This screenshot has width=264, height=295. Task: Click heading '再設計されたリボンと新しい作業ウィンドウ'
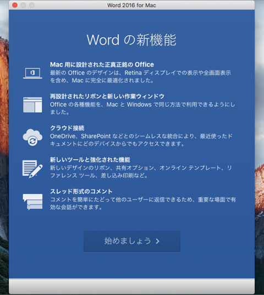point(107,96)
